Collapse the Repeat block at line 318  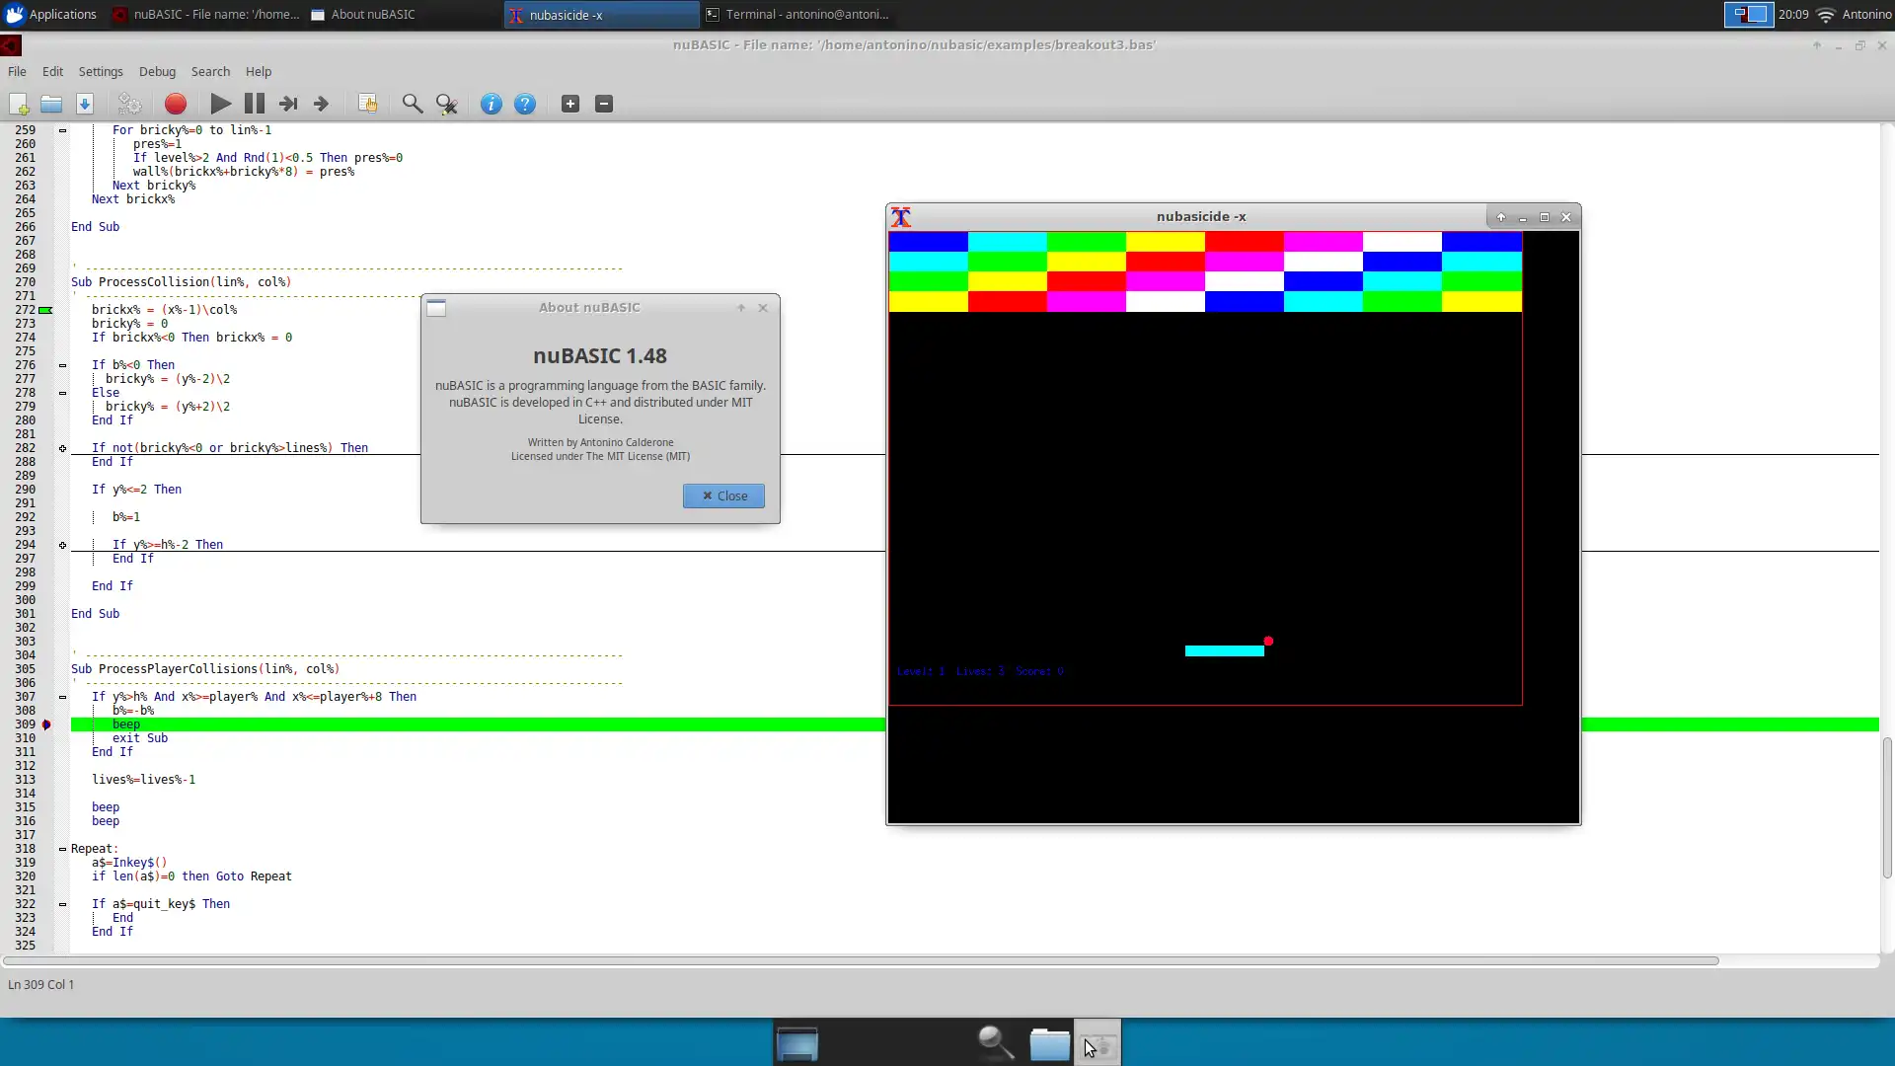(x=62, y=849)
